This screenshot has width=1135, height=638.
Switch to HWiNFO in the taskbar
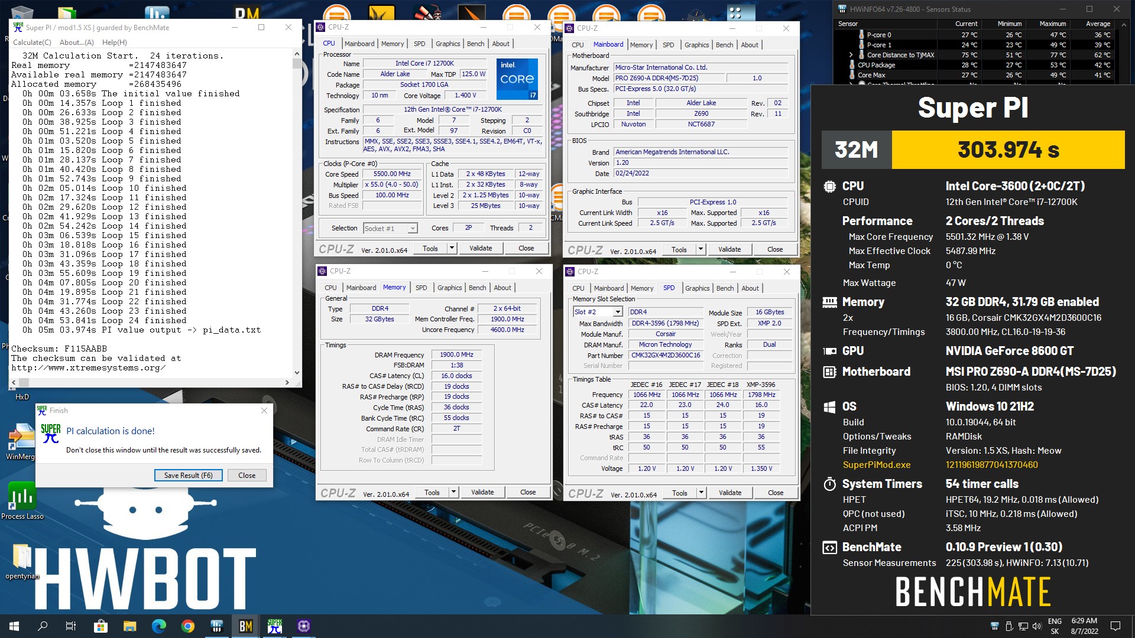click(216, 626)
